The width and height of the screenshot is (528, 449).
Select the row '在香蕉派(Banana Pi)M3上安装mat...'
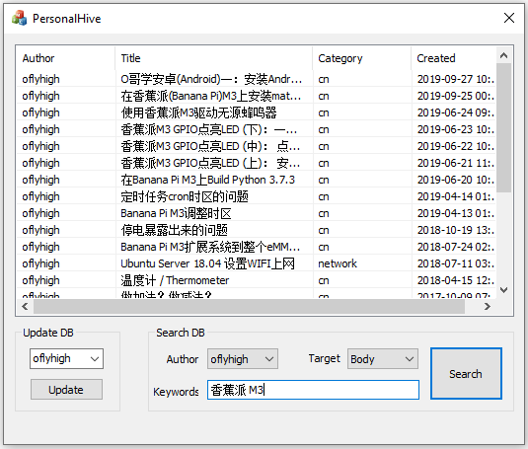coord(256,96)
